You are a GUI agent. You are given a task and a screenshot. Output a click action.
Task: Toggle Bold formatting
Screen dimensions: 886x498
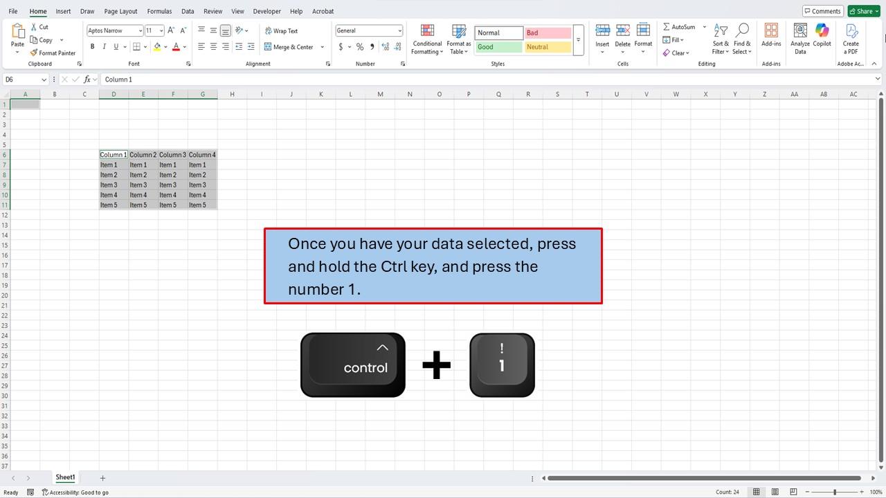pos(92,47)
